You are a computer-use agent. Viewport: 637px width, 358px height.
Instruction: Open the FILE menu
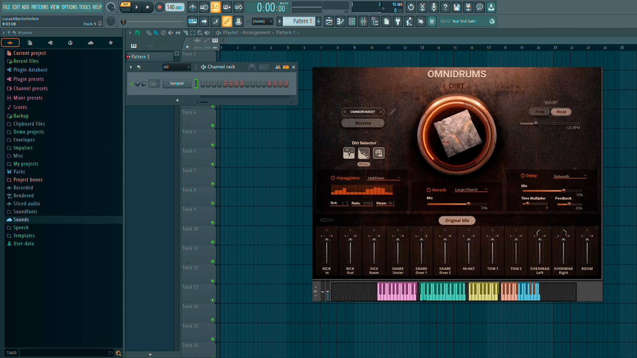7,7
